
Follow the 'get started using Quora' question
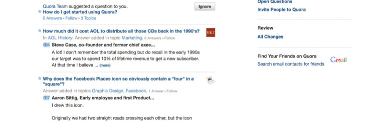[x=71, y=18]
